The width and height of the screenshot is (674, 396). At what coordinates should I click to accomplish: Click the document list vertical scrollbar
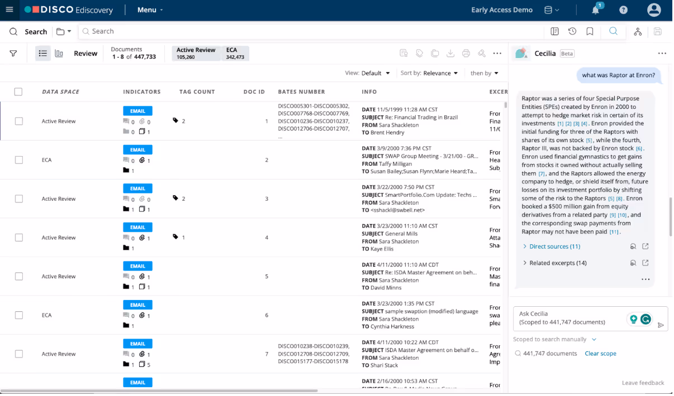pos(505,104)
